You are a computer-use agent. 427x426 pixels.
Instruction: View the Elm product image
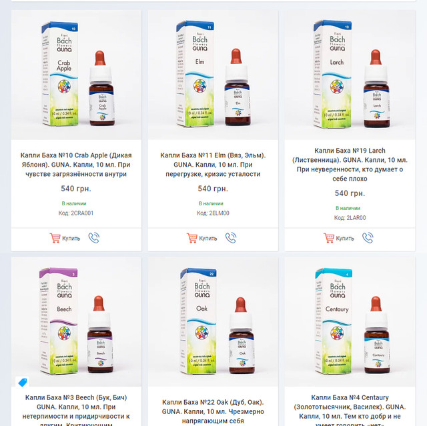pos(213,75)
